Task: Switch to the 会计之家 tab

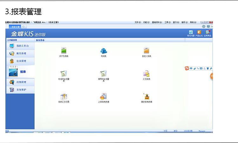Action: 16,27
